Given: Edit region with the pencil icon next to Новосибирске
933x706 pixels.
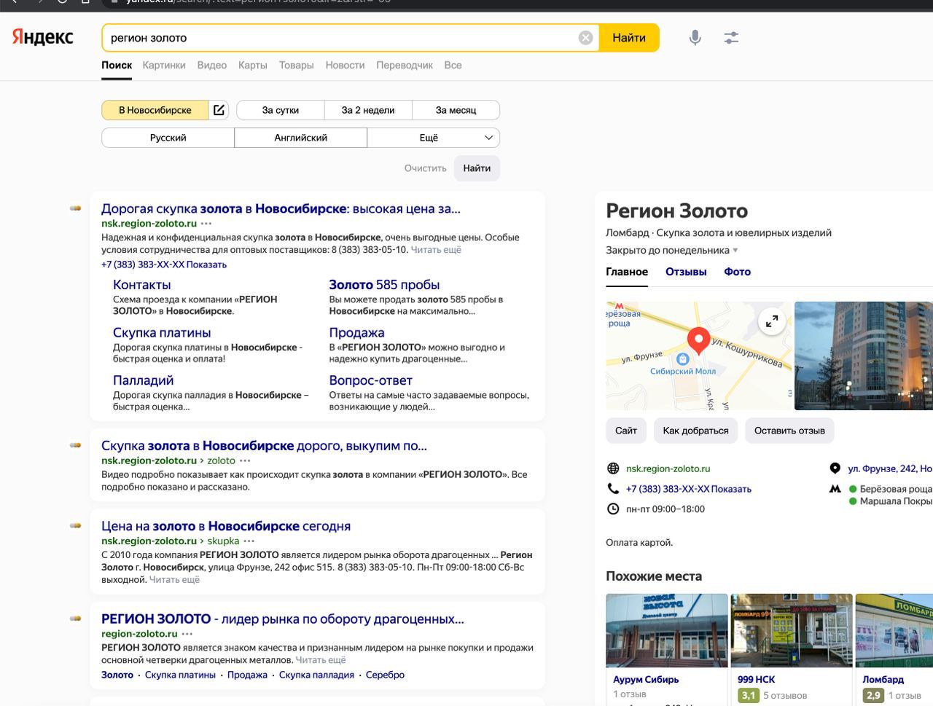Looking at the screenshot, I should tap(219, 110).
